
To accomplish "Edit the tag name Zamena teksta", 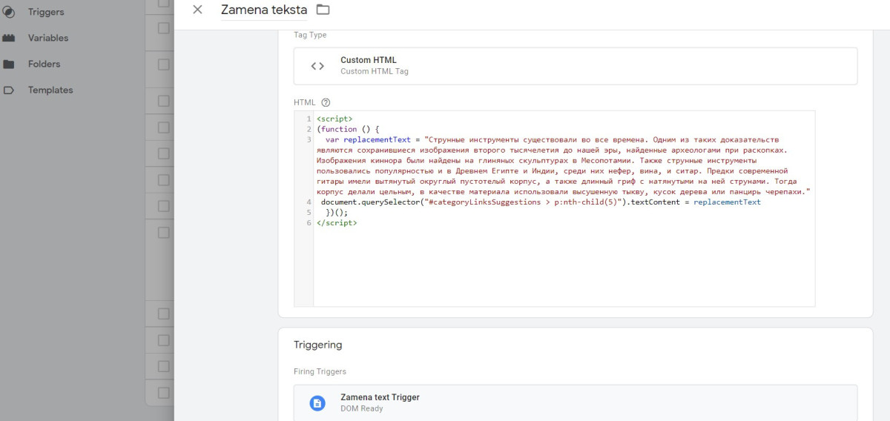I will tap(264, 10).
